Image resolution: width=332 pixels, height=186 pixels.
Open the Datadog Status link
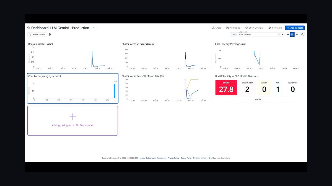pos(200,158)
